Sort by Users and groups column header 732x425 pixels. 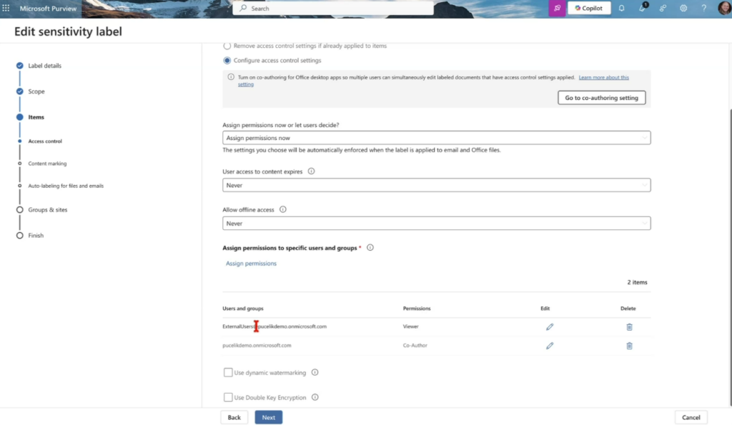pyautogui.click(x=243, y=309)
